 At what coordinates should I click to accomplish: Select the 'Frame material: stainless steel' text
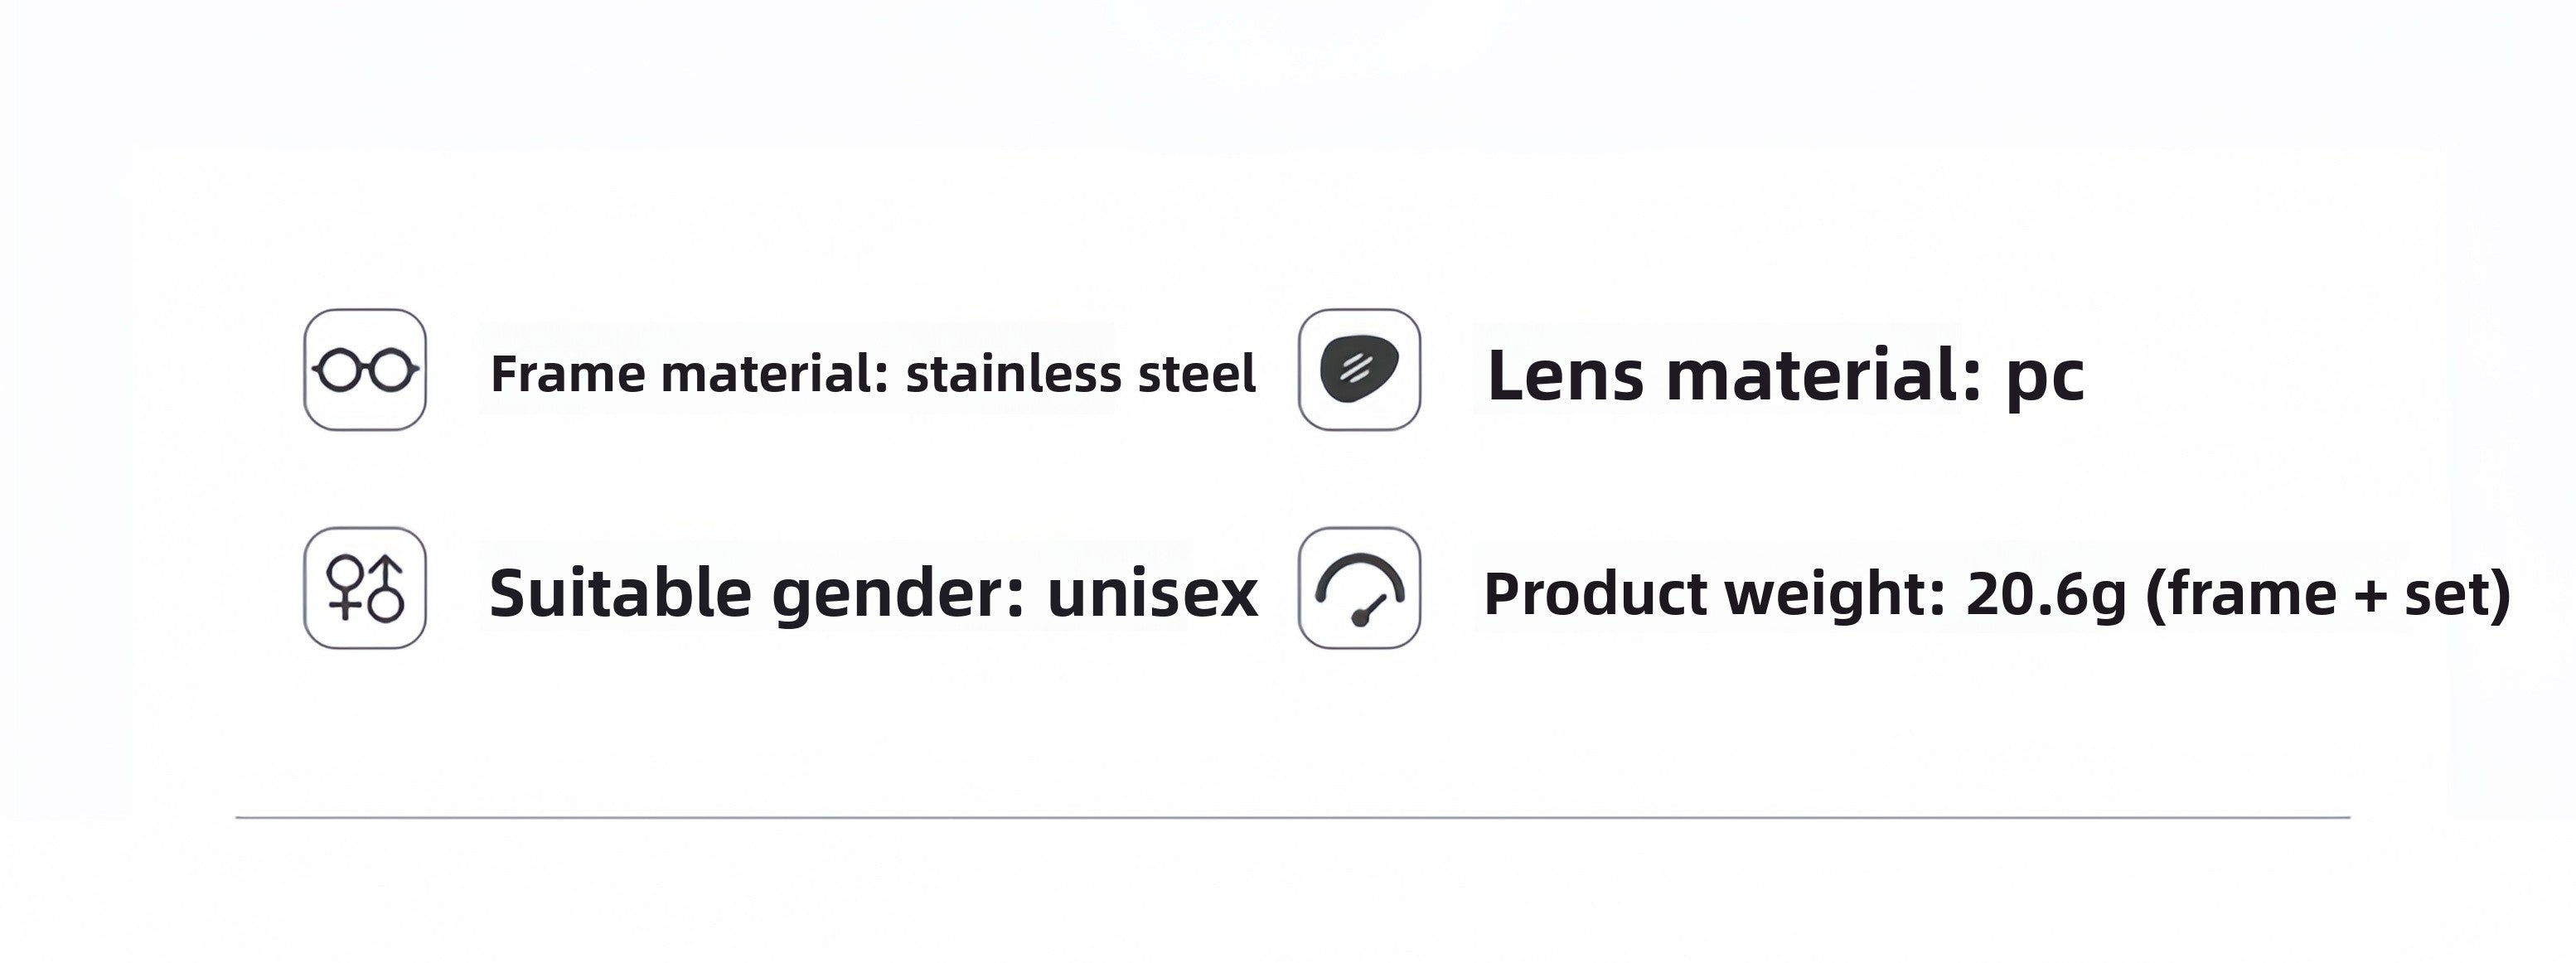click(x=873, y=374)
